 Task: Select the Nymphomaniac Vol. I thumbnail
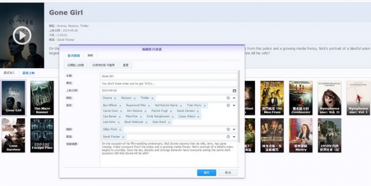pos(358,98)
